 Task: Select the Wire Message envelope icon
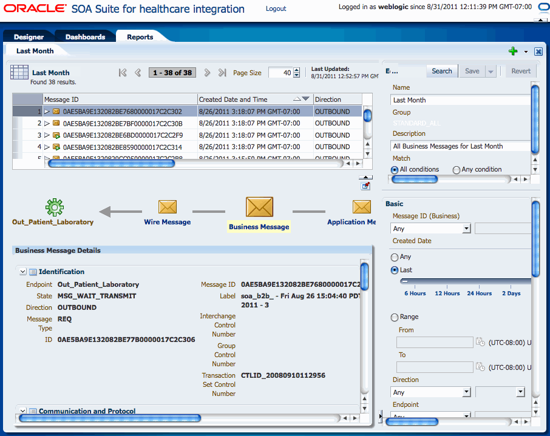[x=168, y=207]
